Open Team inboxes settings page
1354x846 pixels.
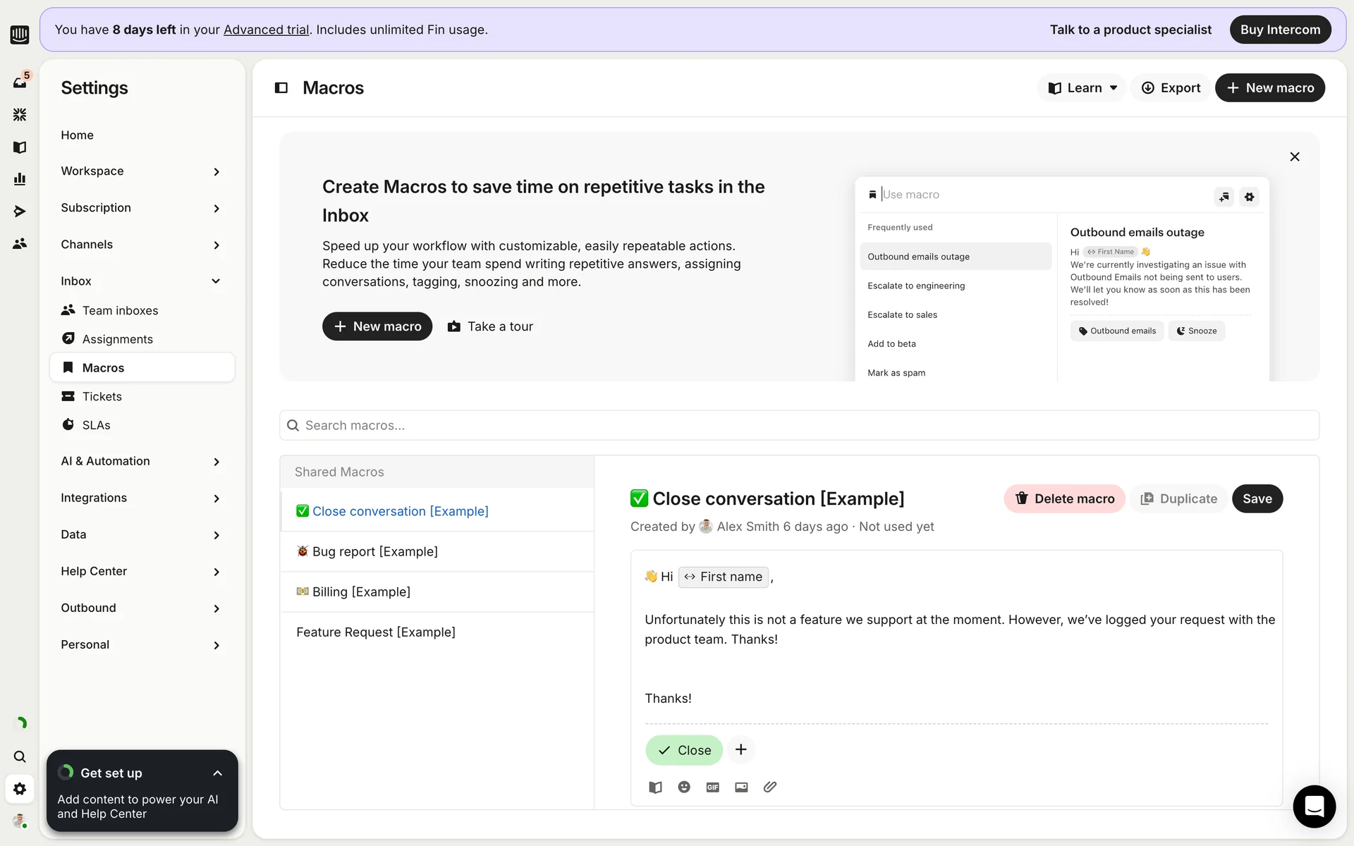tap(120, 310)
